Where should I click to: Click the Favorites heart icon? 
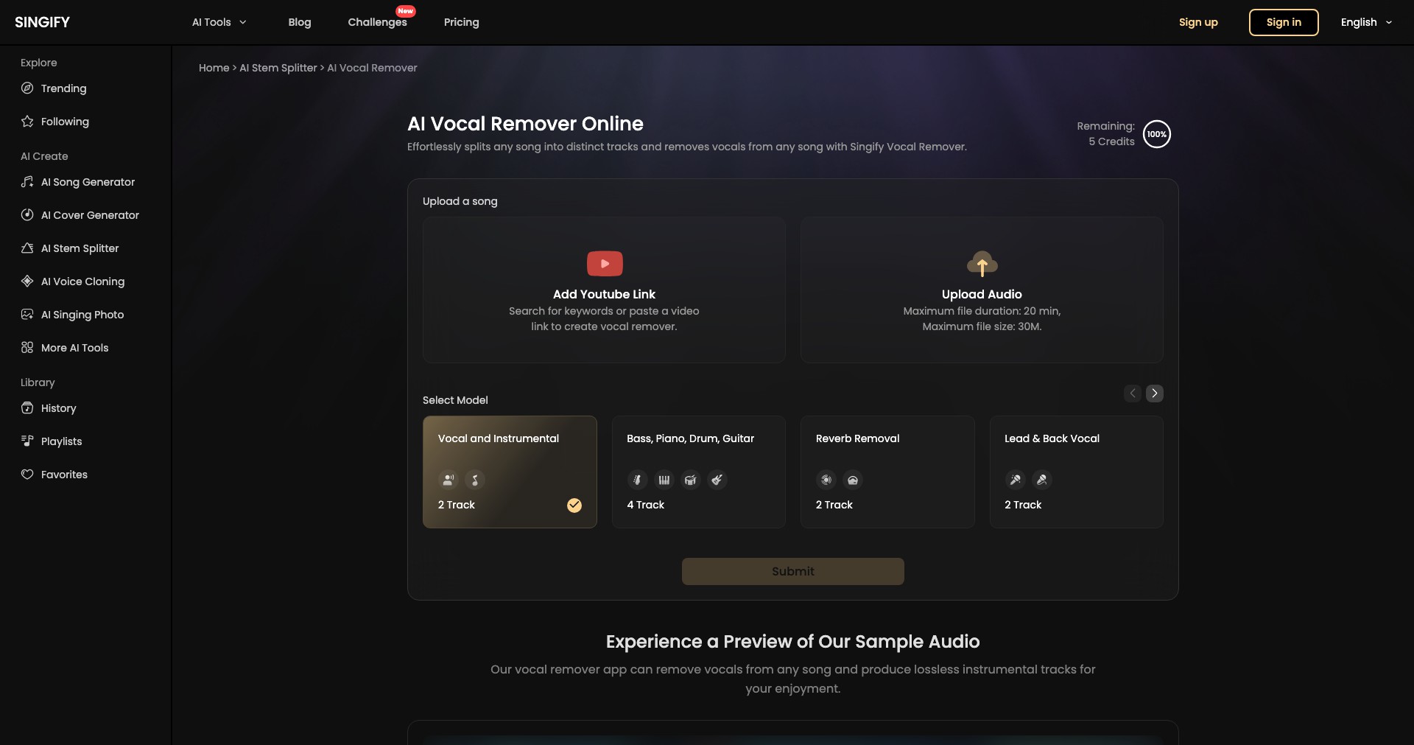[x=27, y=475]
